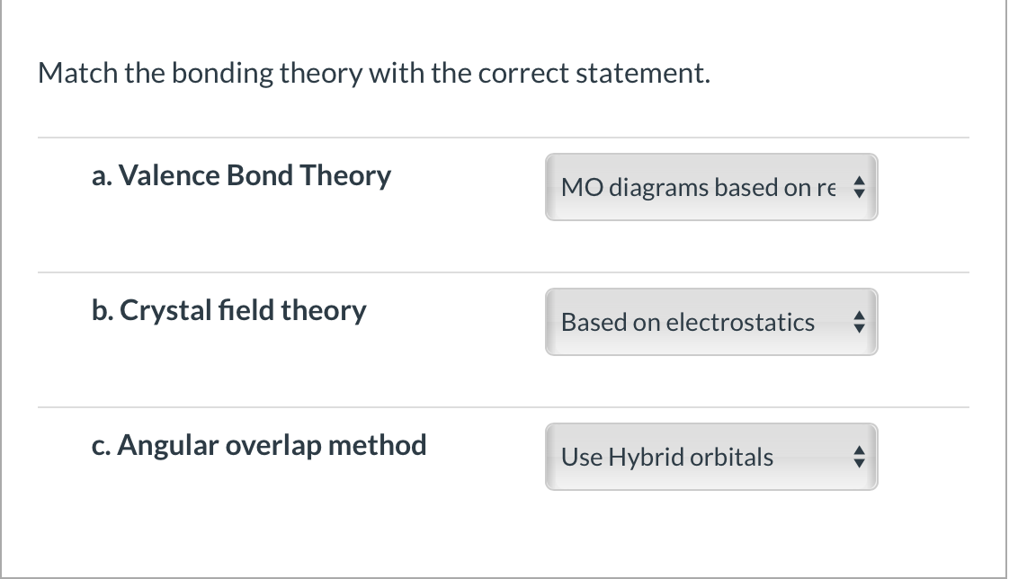Screen dimensions: 1009x579
Task: Click the downward chevron beside 'Use Hybrid orbitals'
Action: pos(861,462)
